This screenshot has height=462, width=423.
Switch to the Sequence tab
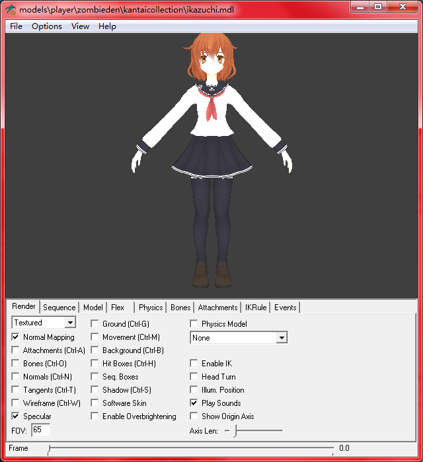point(59,308)
